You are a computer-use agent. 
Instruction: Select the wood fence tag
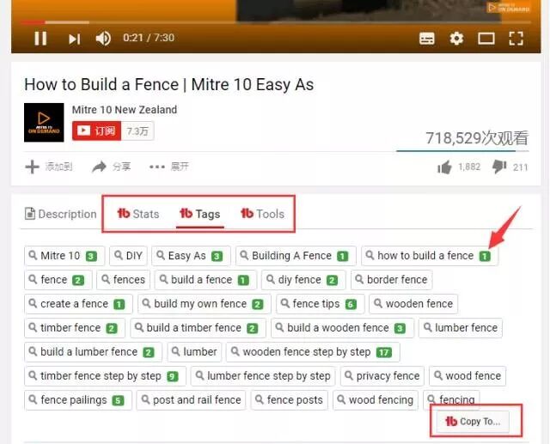tap(467, 376)
